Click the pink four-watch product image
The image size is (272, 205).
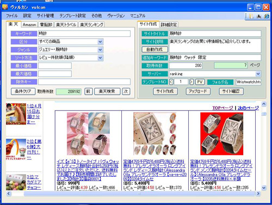point(88,134)
